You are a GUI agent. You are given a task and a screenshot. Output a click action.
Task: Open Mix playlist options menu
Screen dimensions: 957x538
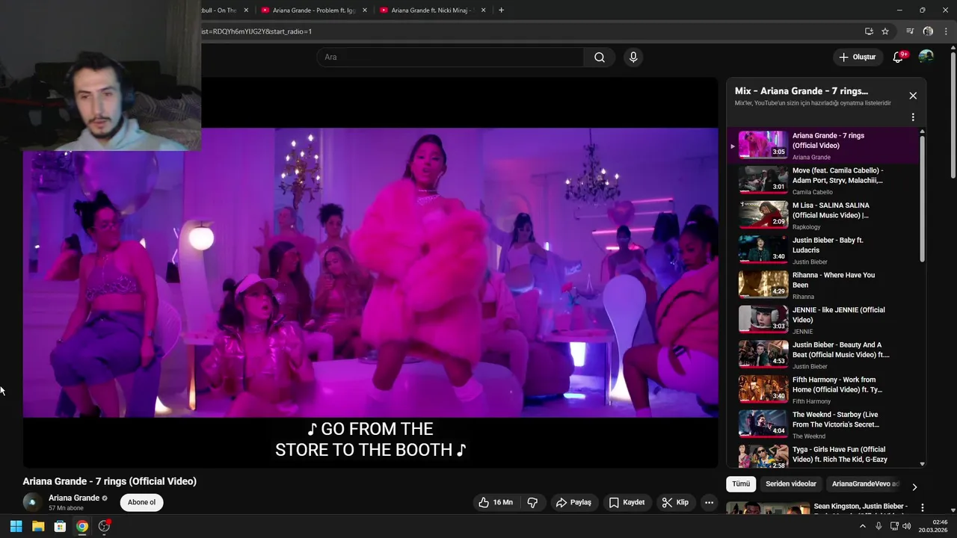913,117
